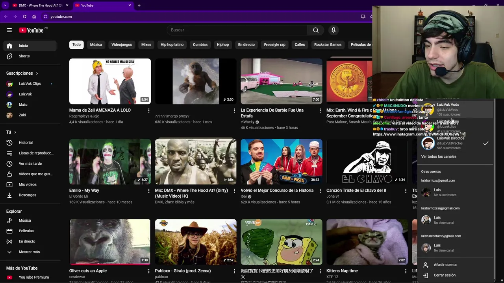Start voice search with microphone icon
Screen dimensions: 504x283
tap(334, 30)
